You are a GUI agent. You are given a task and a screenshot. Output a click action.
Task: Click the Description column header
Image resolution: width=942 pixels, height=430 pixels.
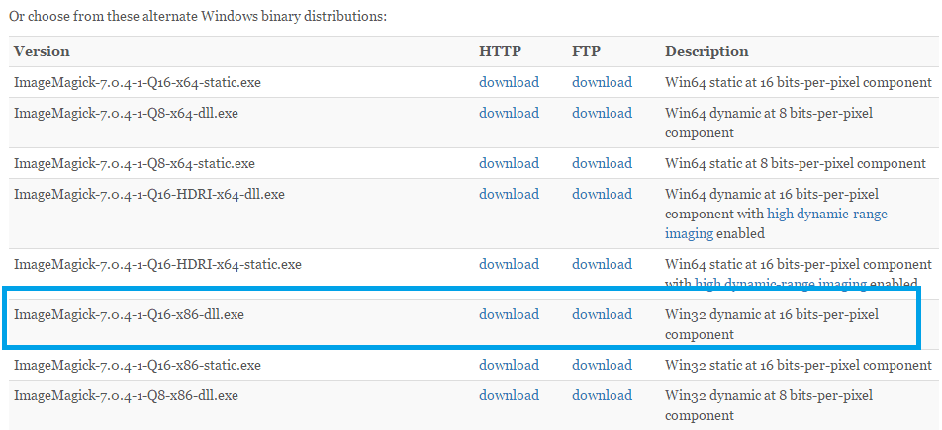706,51
